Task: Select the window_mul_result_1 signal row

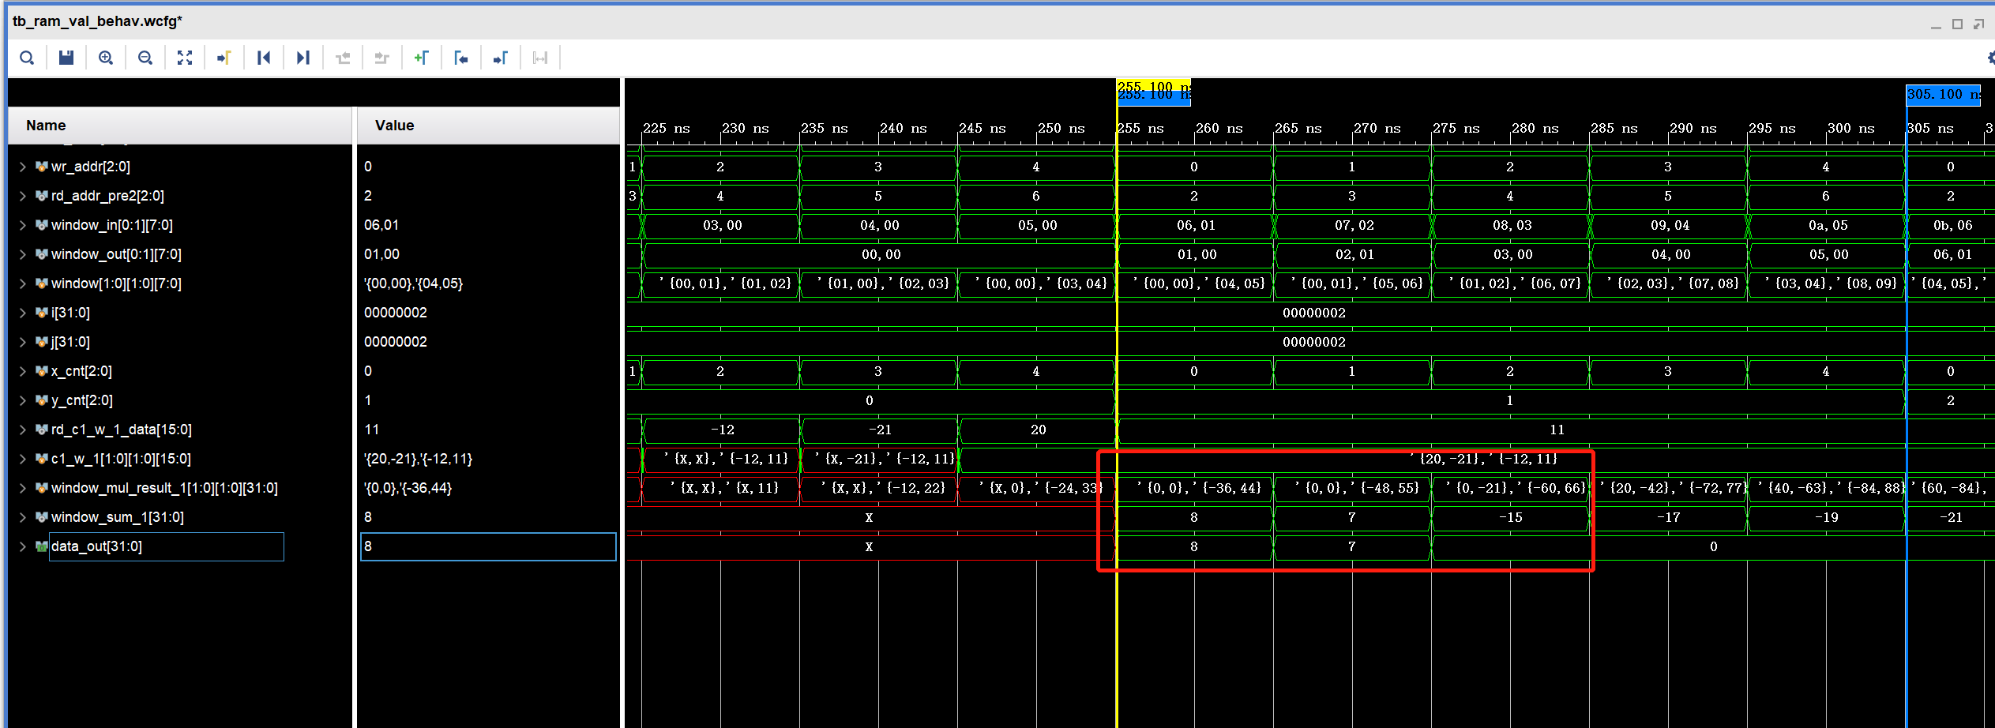Action: click(x=180, y=488)
